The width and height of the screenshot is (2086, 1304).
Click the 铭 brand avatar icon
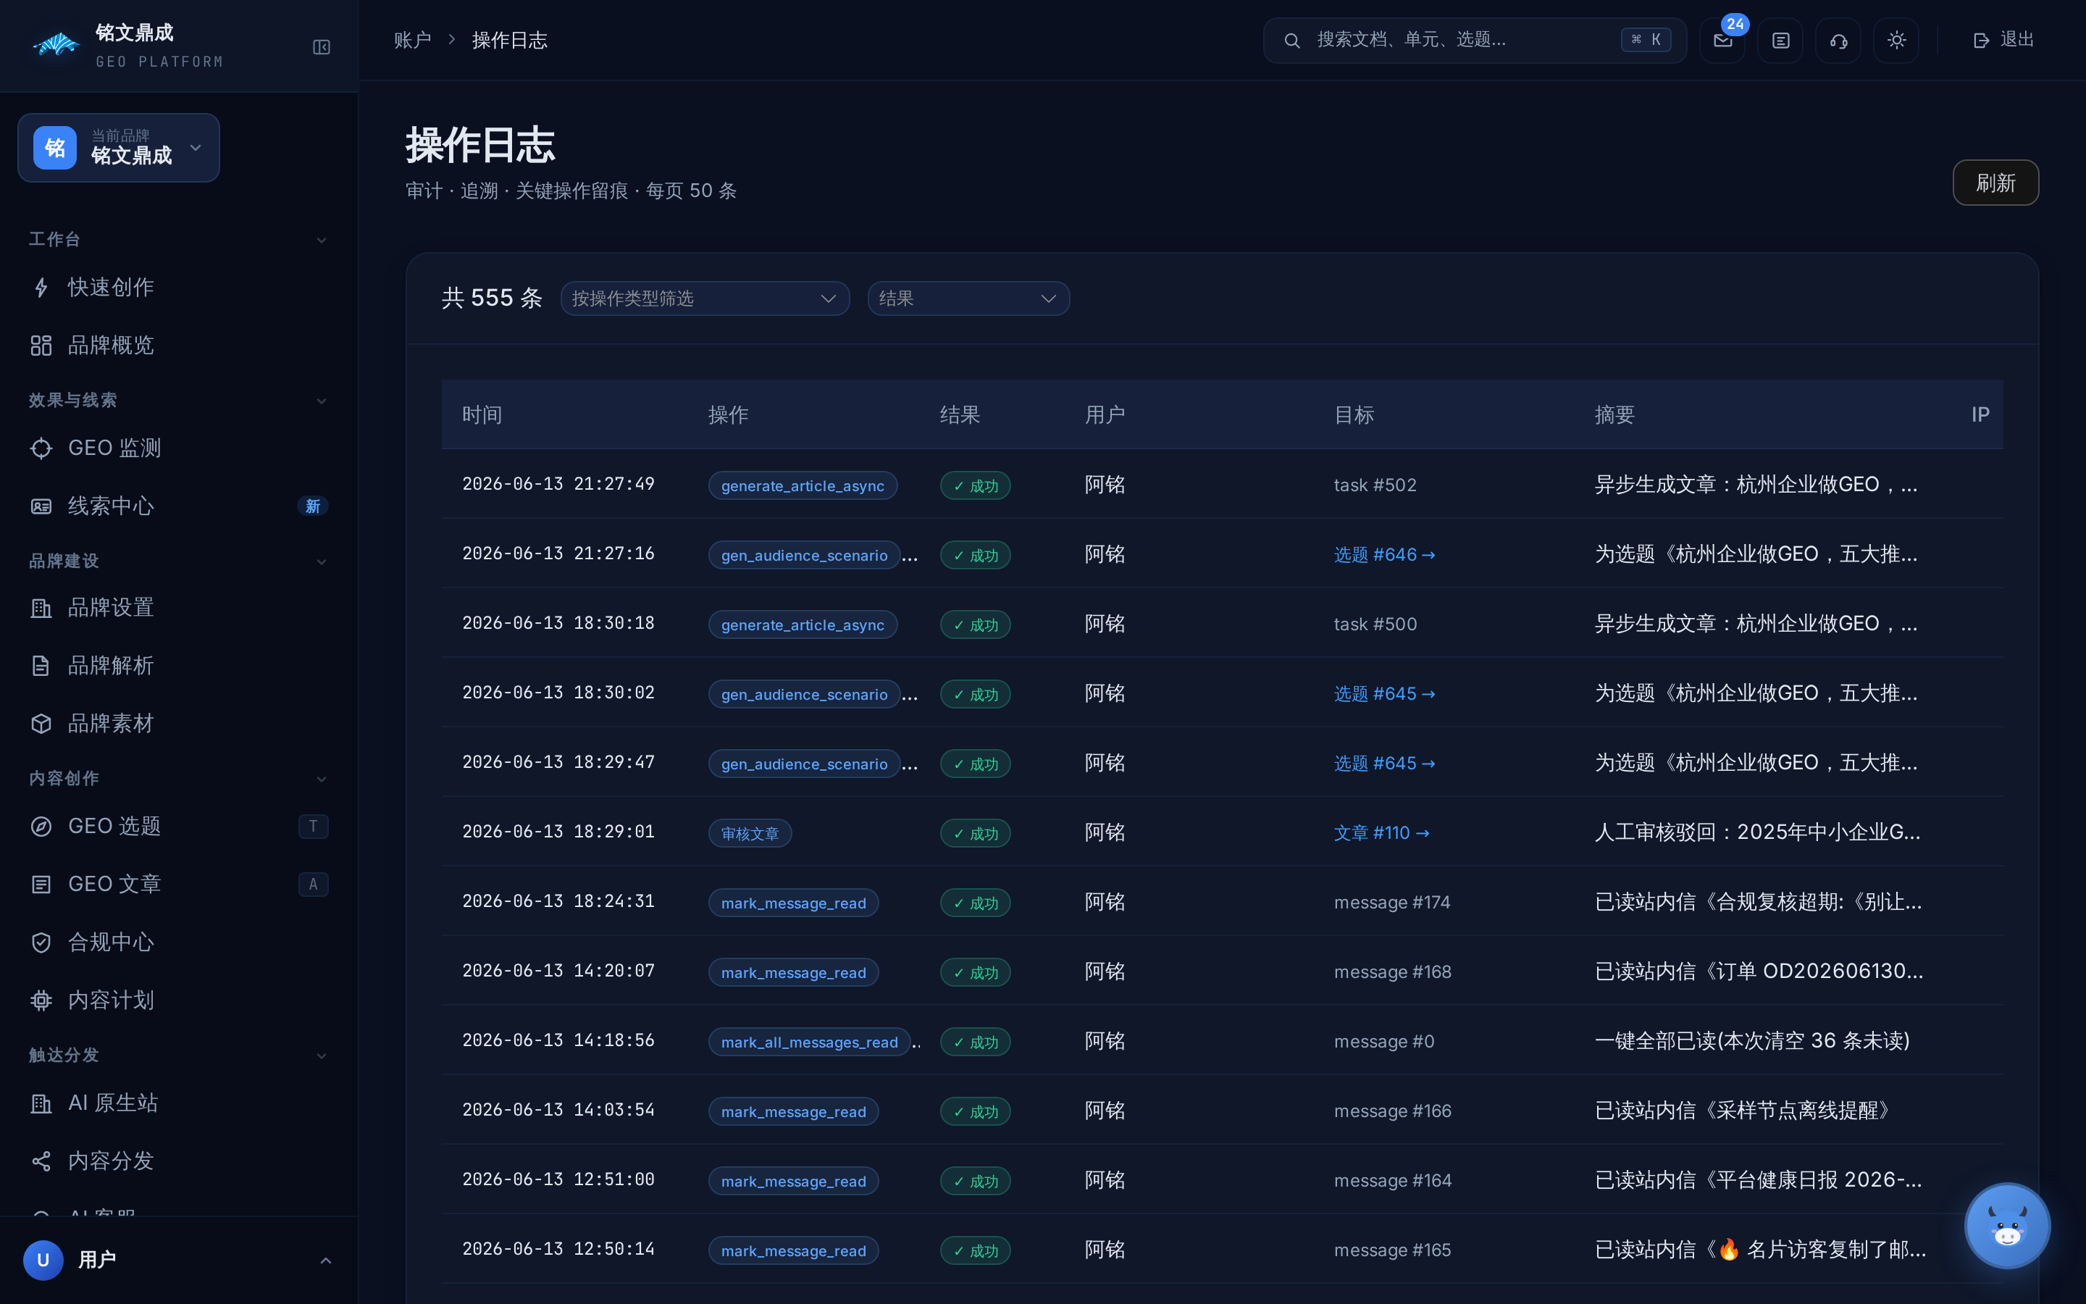coord(55,148)
